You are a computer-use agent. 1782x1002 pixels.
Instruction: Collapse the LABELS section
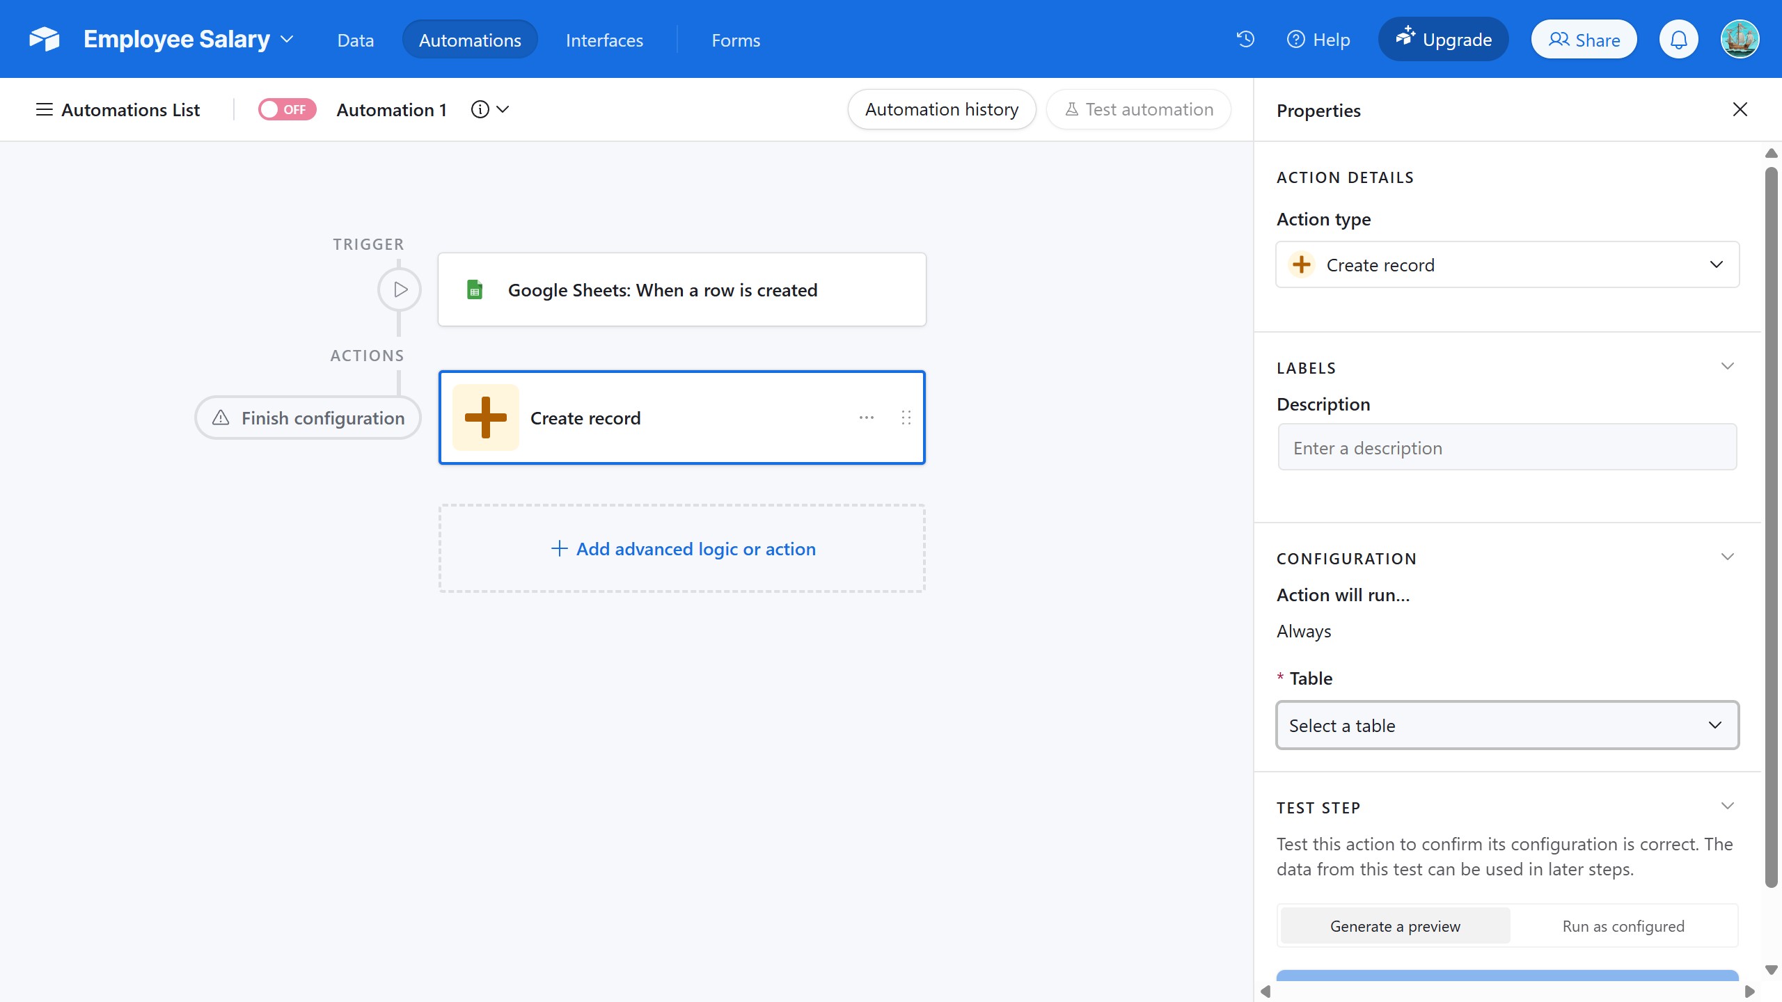click(x=1728, y=366)
